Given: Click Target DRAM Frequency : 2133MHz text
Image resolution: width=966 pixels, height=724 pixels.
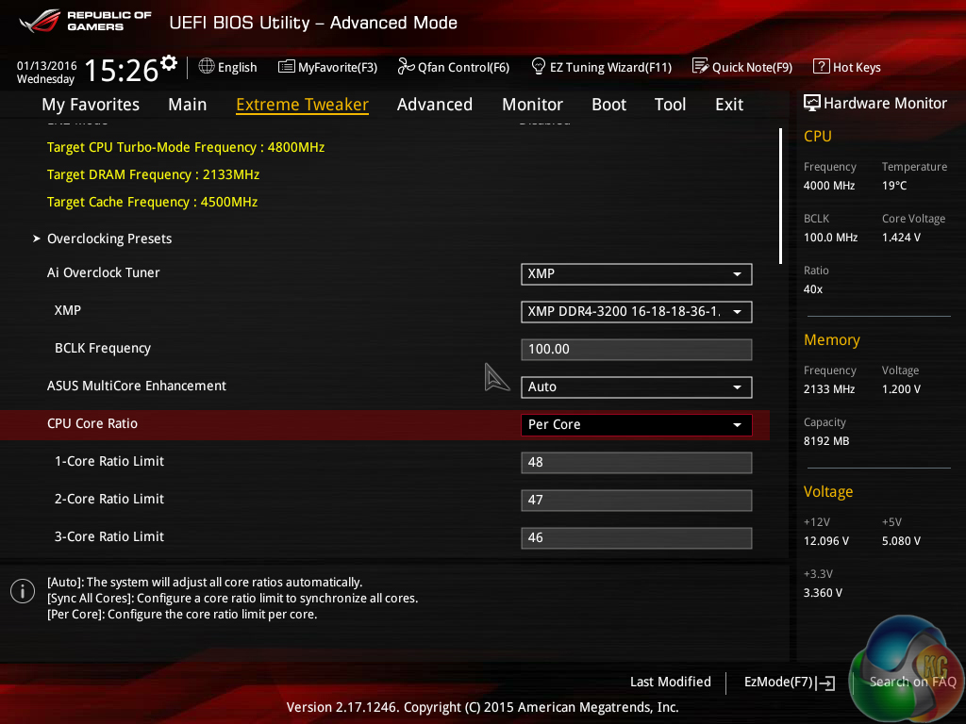Looking at the screenshot, I should pyautogui.click(x=153, y=174).
